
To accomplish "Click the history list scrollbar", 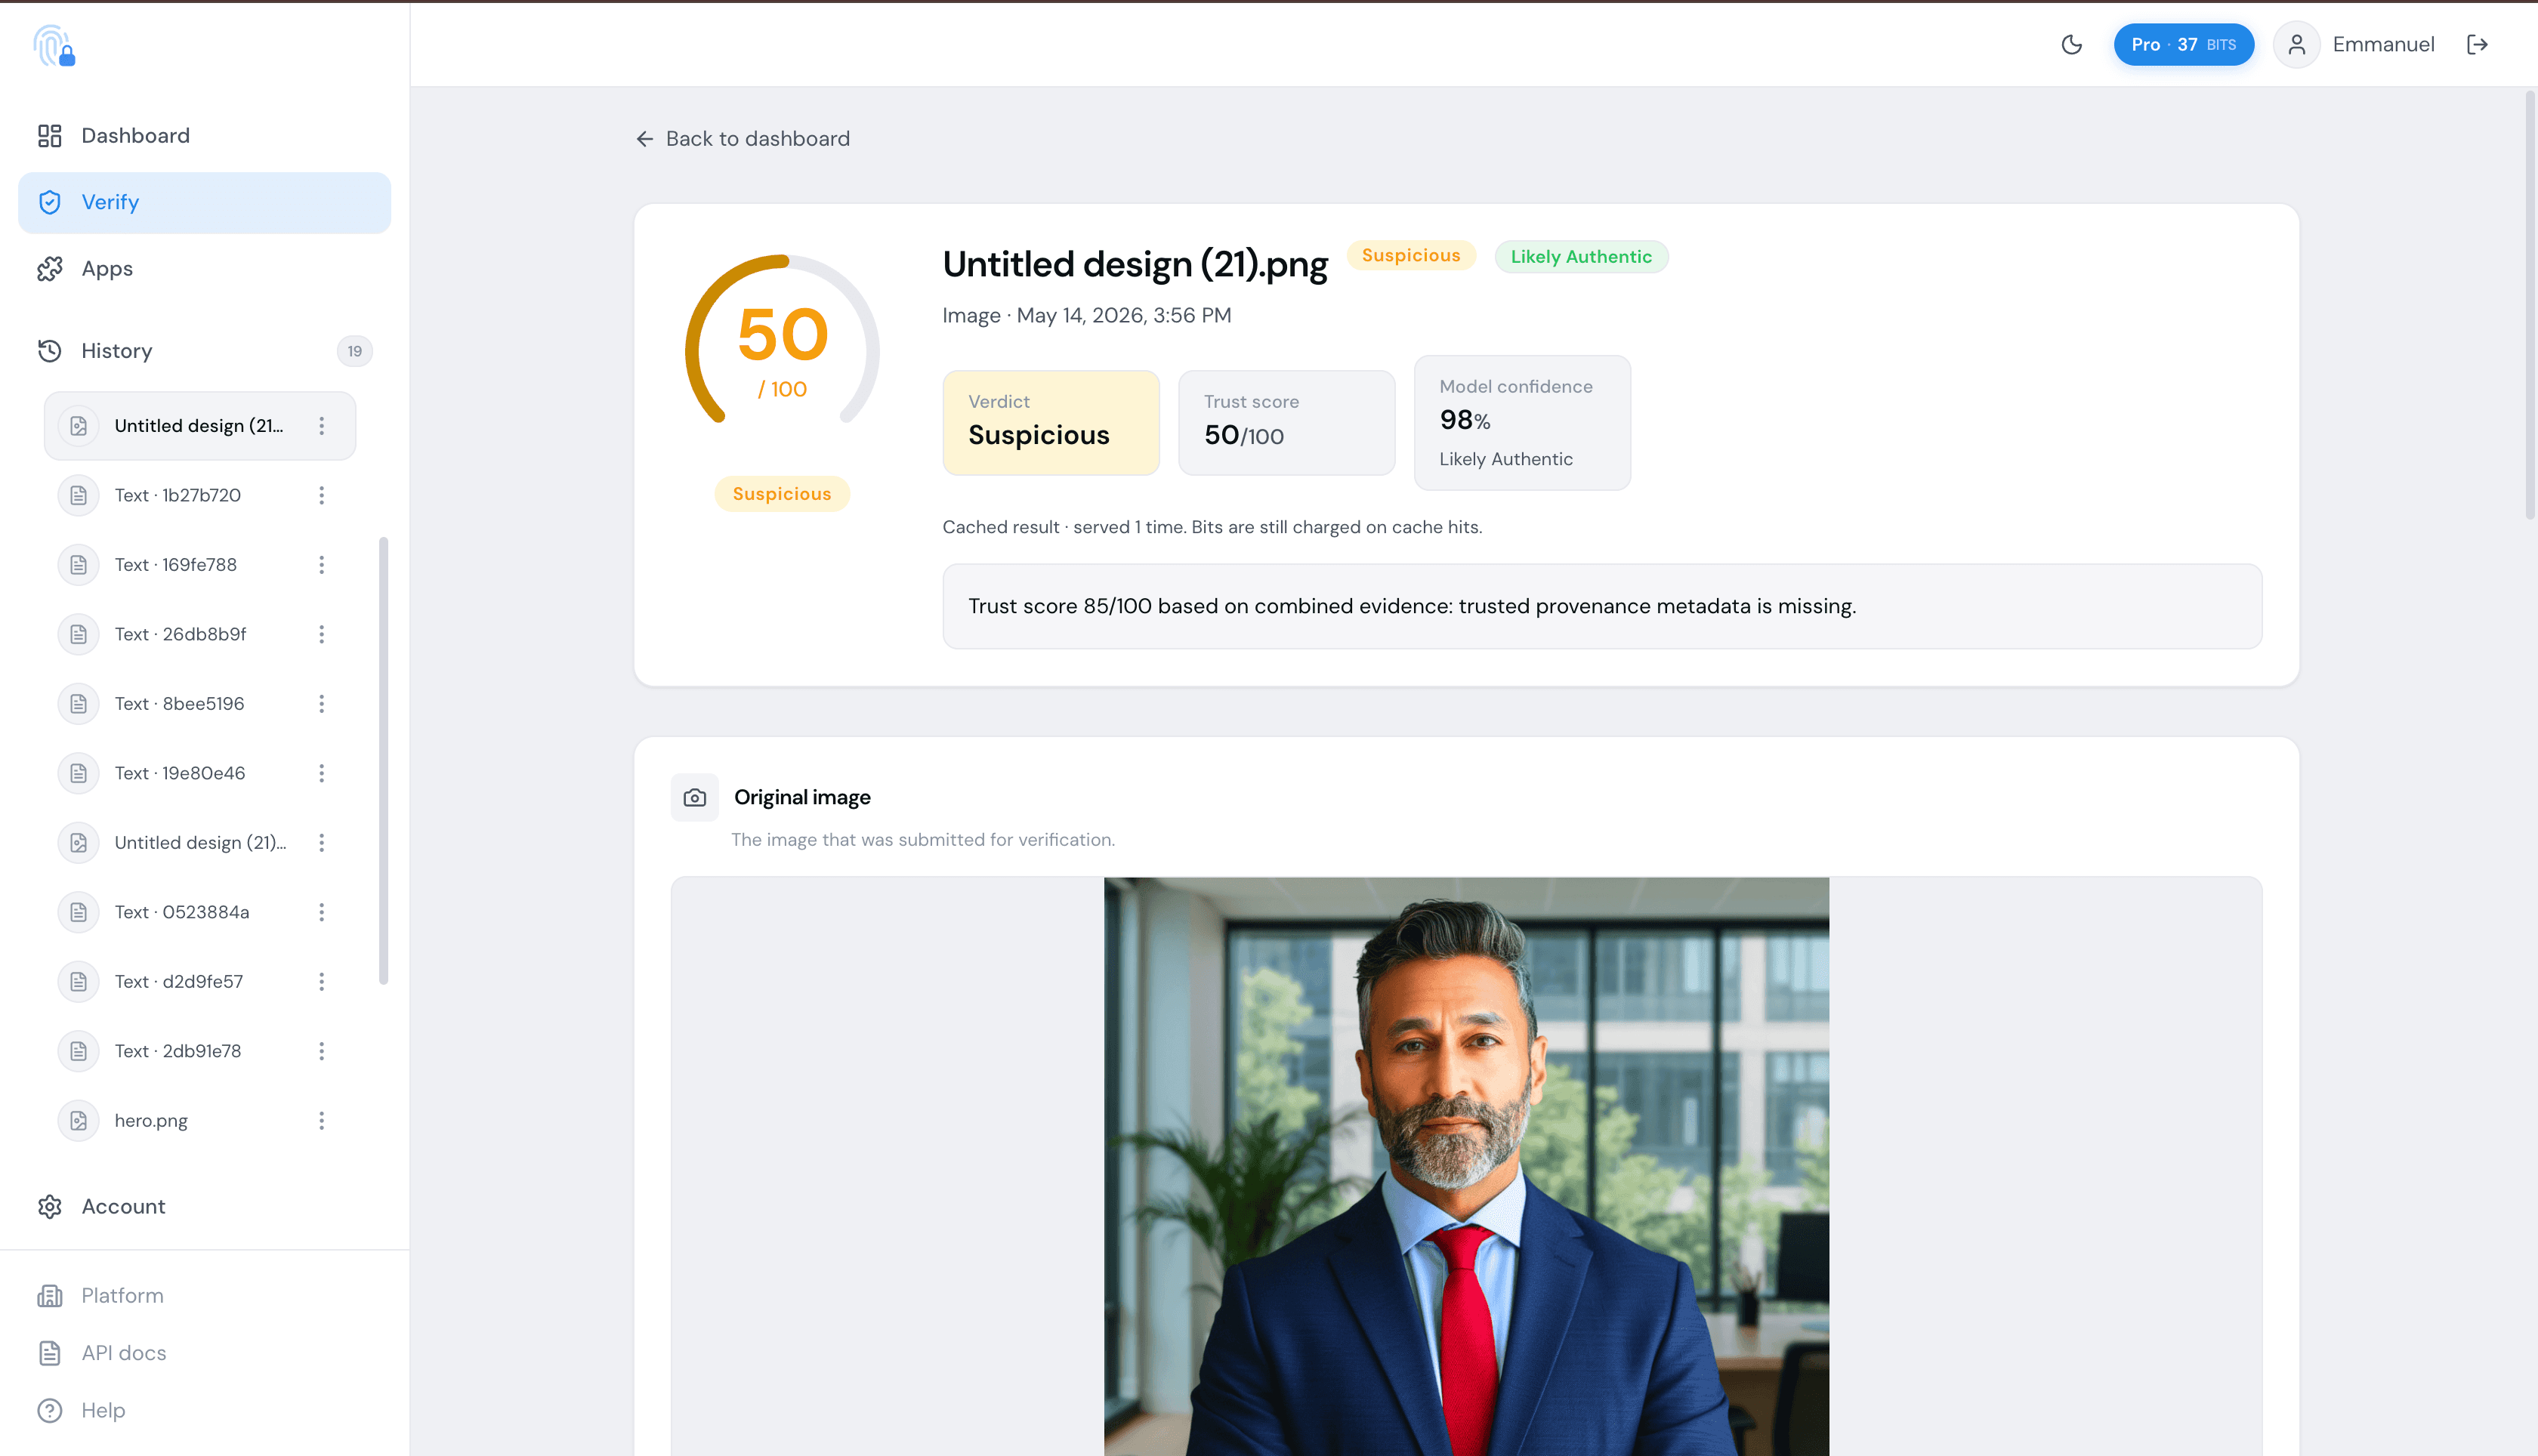I will pyautogui.click(x=383, y=760).
